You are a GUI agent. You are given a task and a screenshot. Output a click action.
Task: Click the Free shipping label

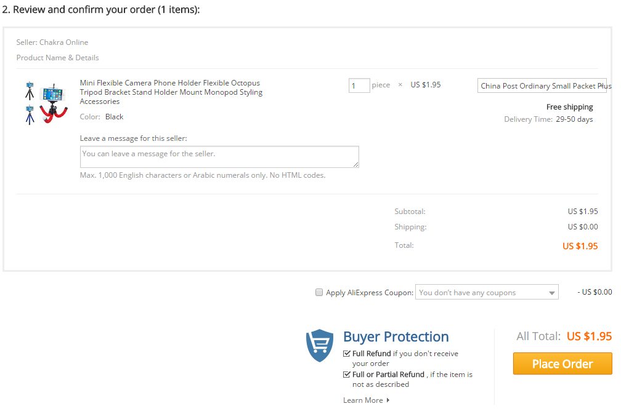tap(569, 107)
